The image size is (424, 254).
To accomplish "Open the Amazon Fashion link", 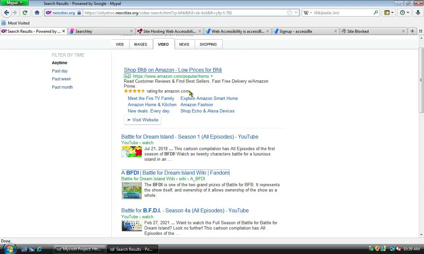I will (x=197, y=105).
